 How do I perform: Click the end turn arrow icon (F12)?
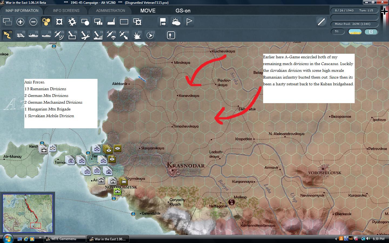tap(150, 35)
